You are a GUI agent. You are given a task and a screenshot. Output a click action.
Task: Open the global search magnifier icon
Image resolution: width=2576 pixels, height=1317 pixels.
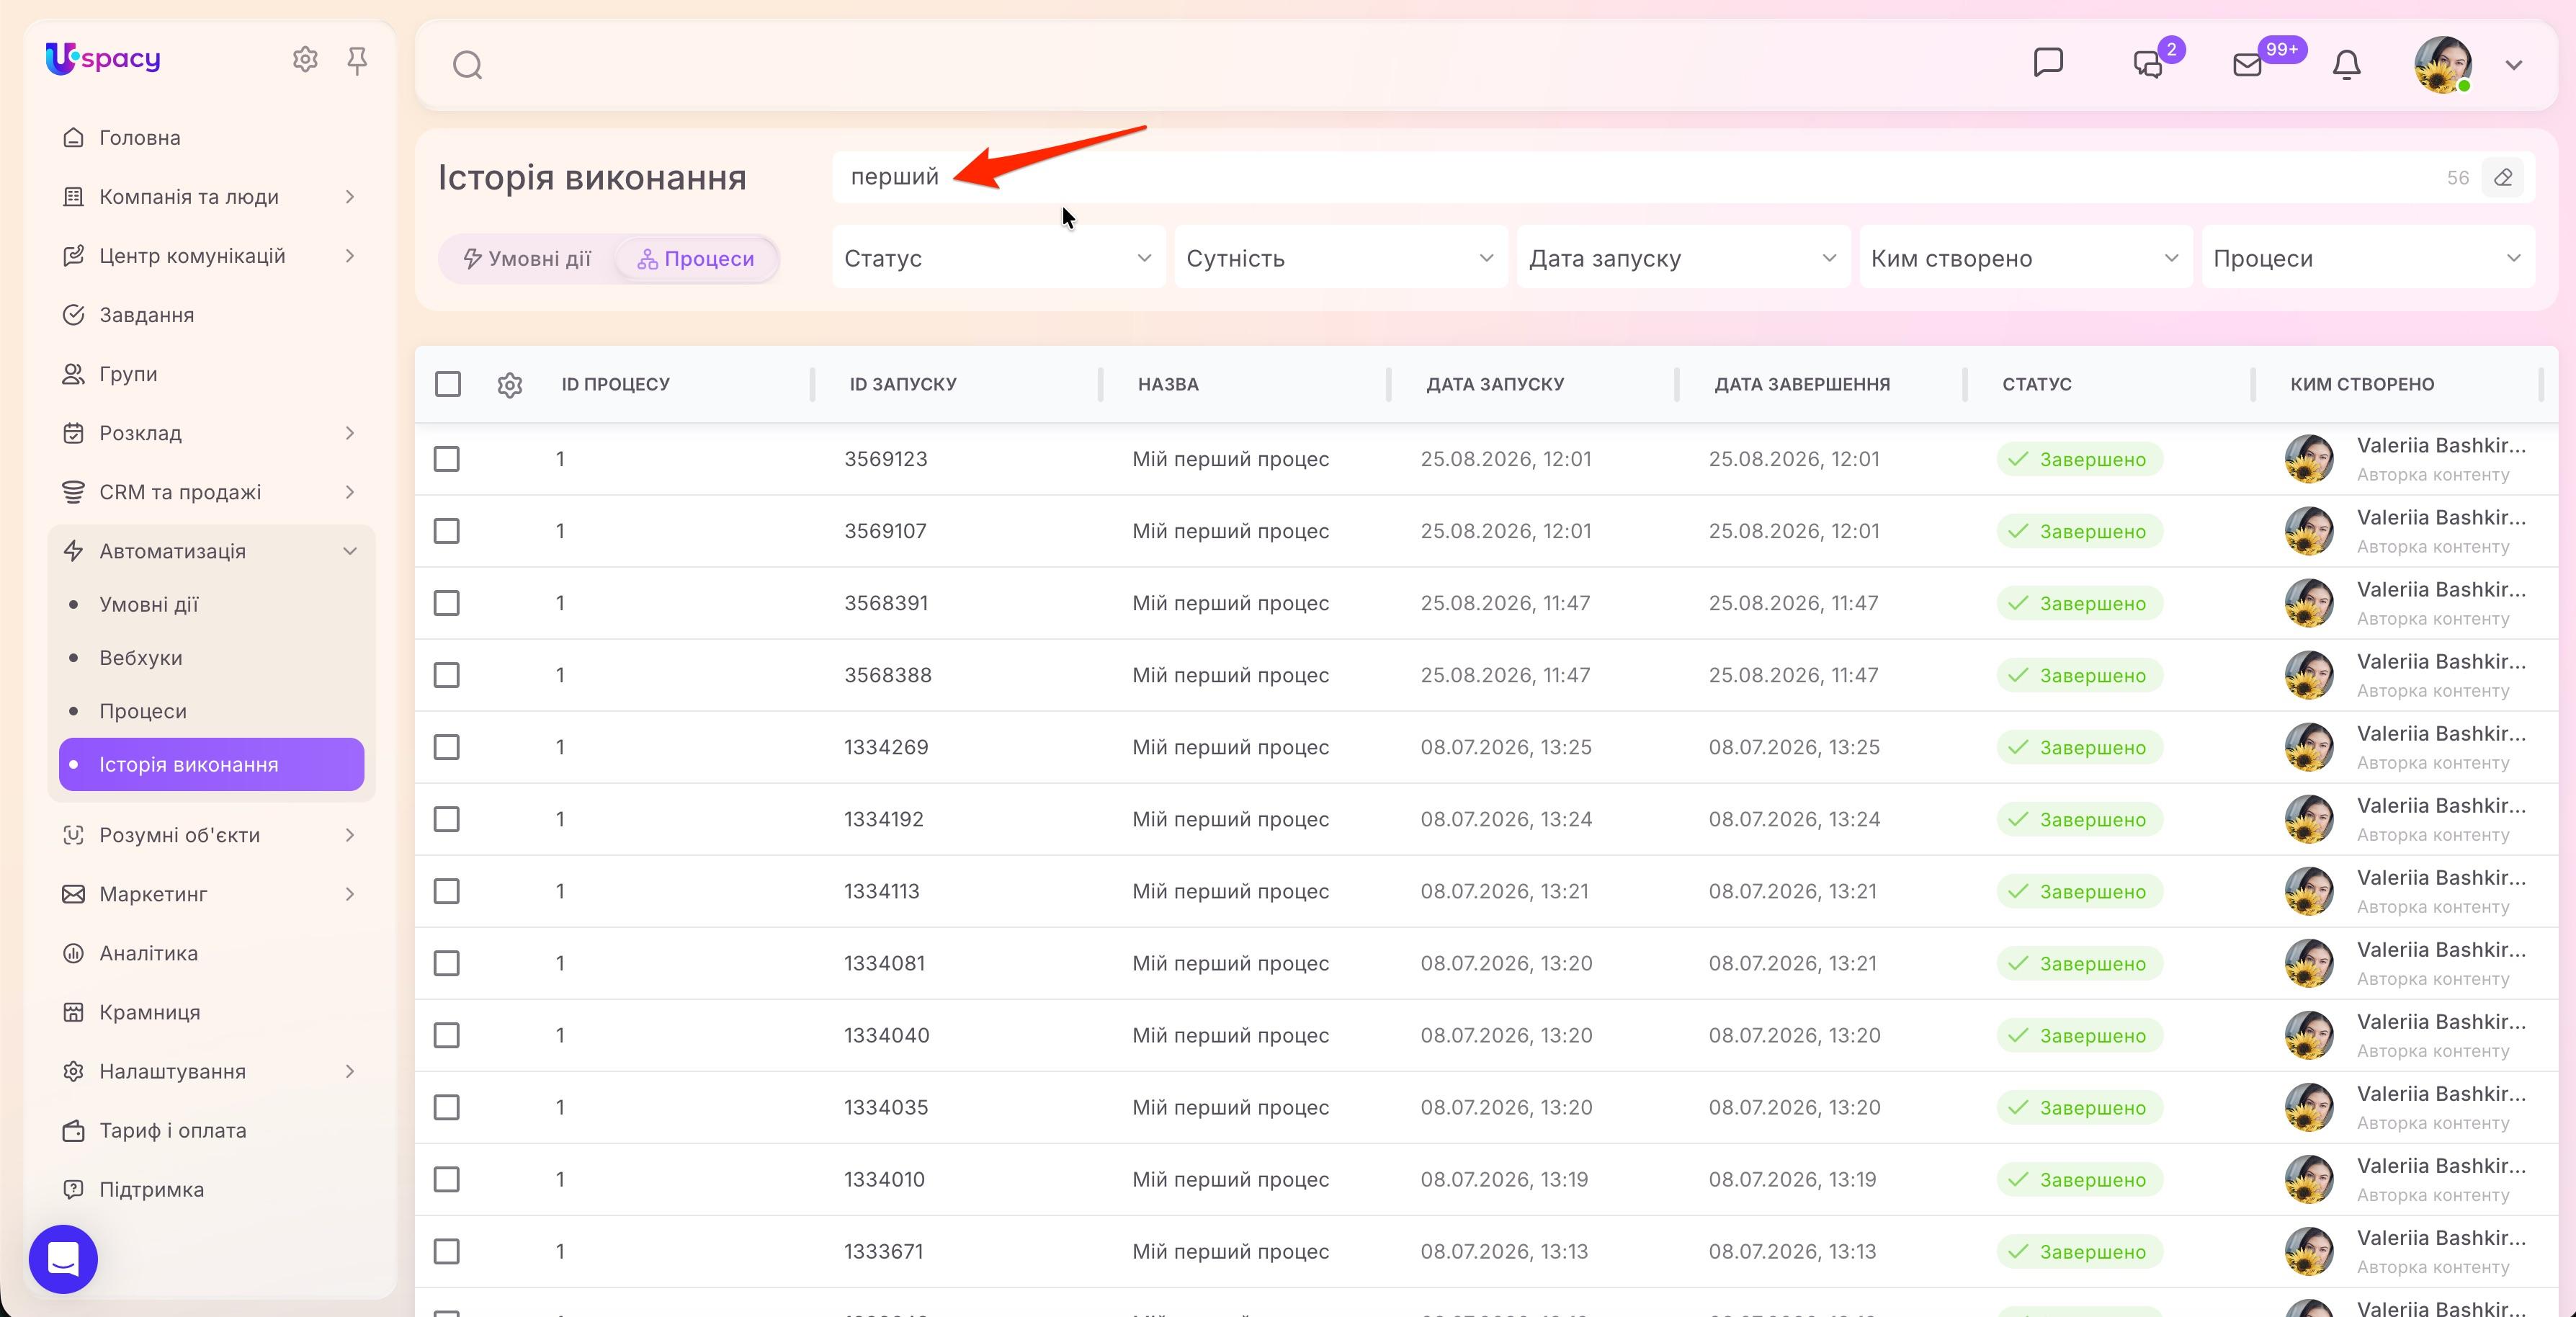[467, 65]
